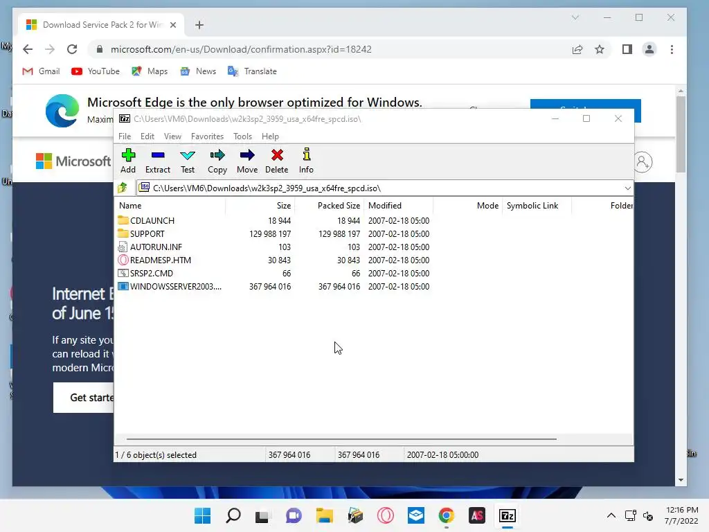Click the 7-Zip horizontal scrollbar
The height and width of the screenshot is (532, 709).
click(x=341, y=438)
